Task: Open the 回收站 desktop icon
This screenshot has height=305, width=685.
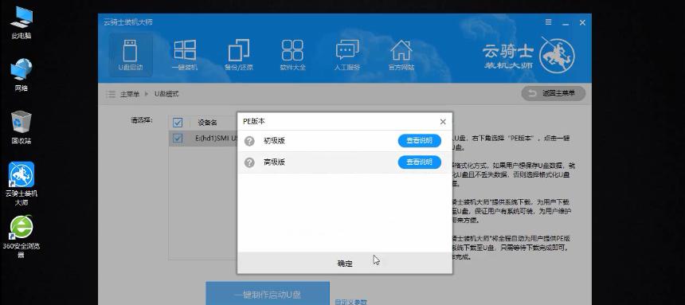Action: [22, 127]
